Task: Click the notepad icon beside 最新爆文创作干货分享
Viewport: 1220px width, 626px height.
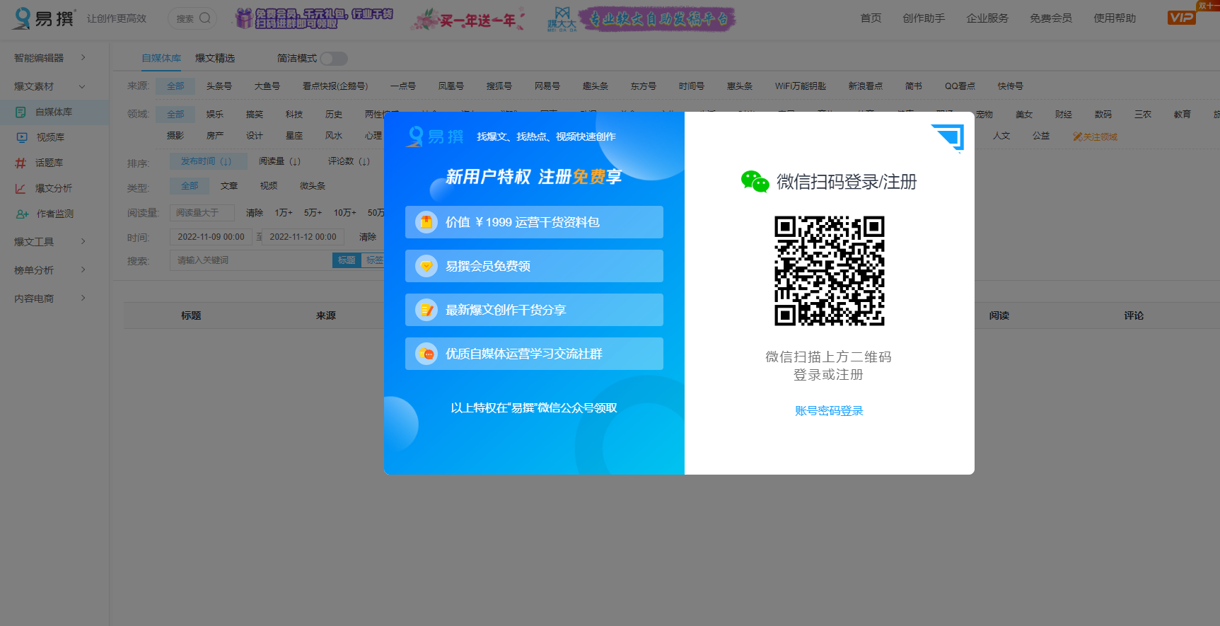Action: coord(426,310)
